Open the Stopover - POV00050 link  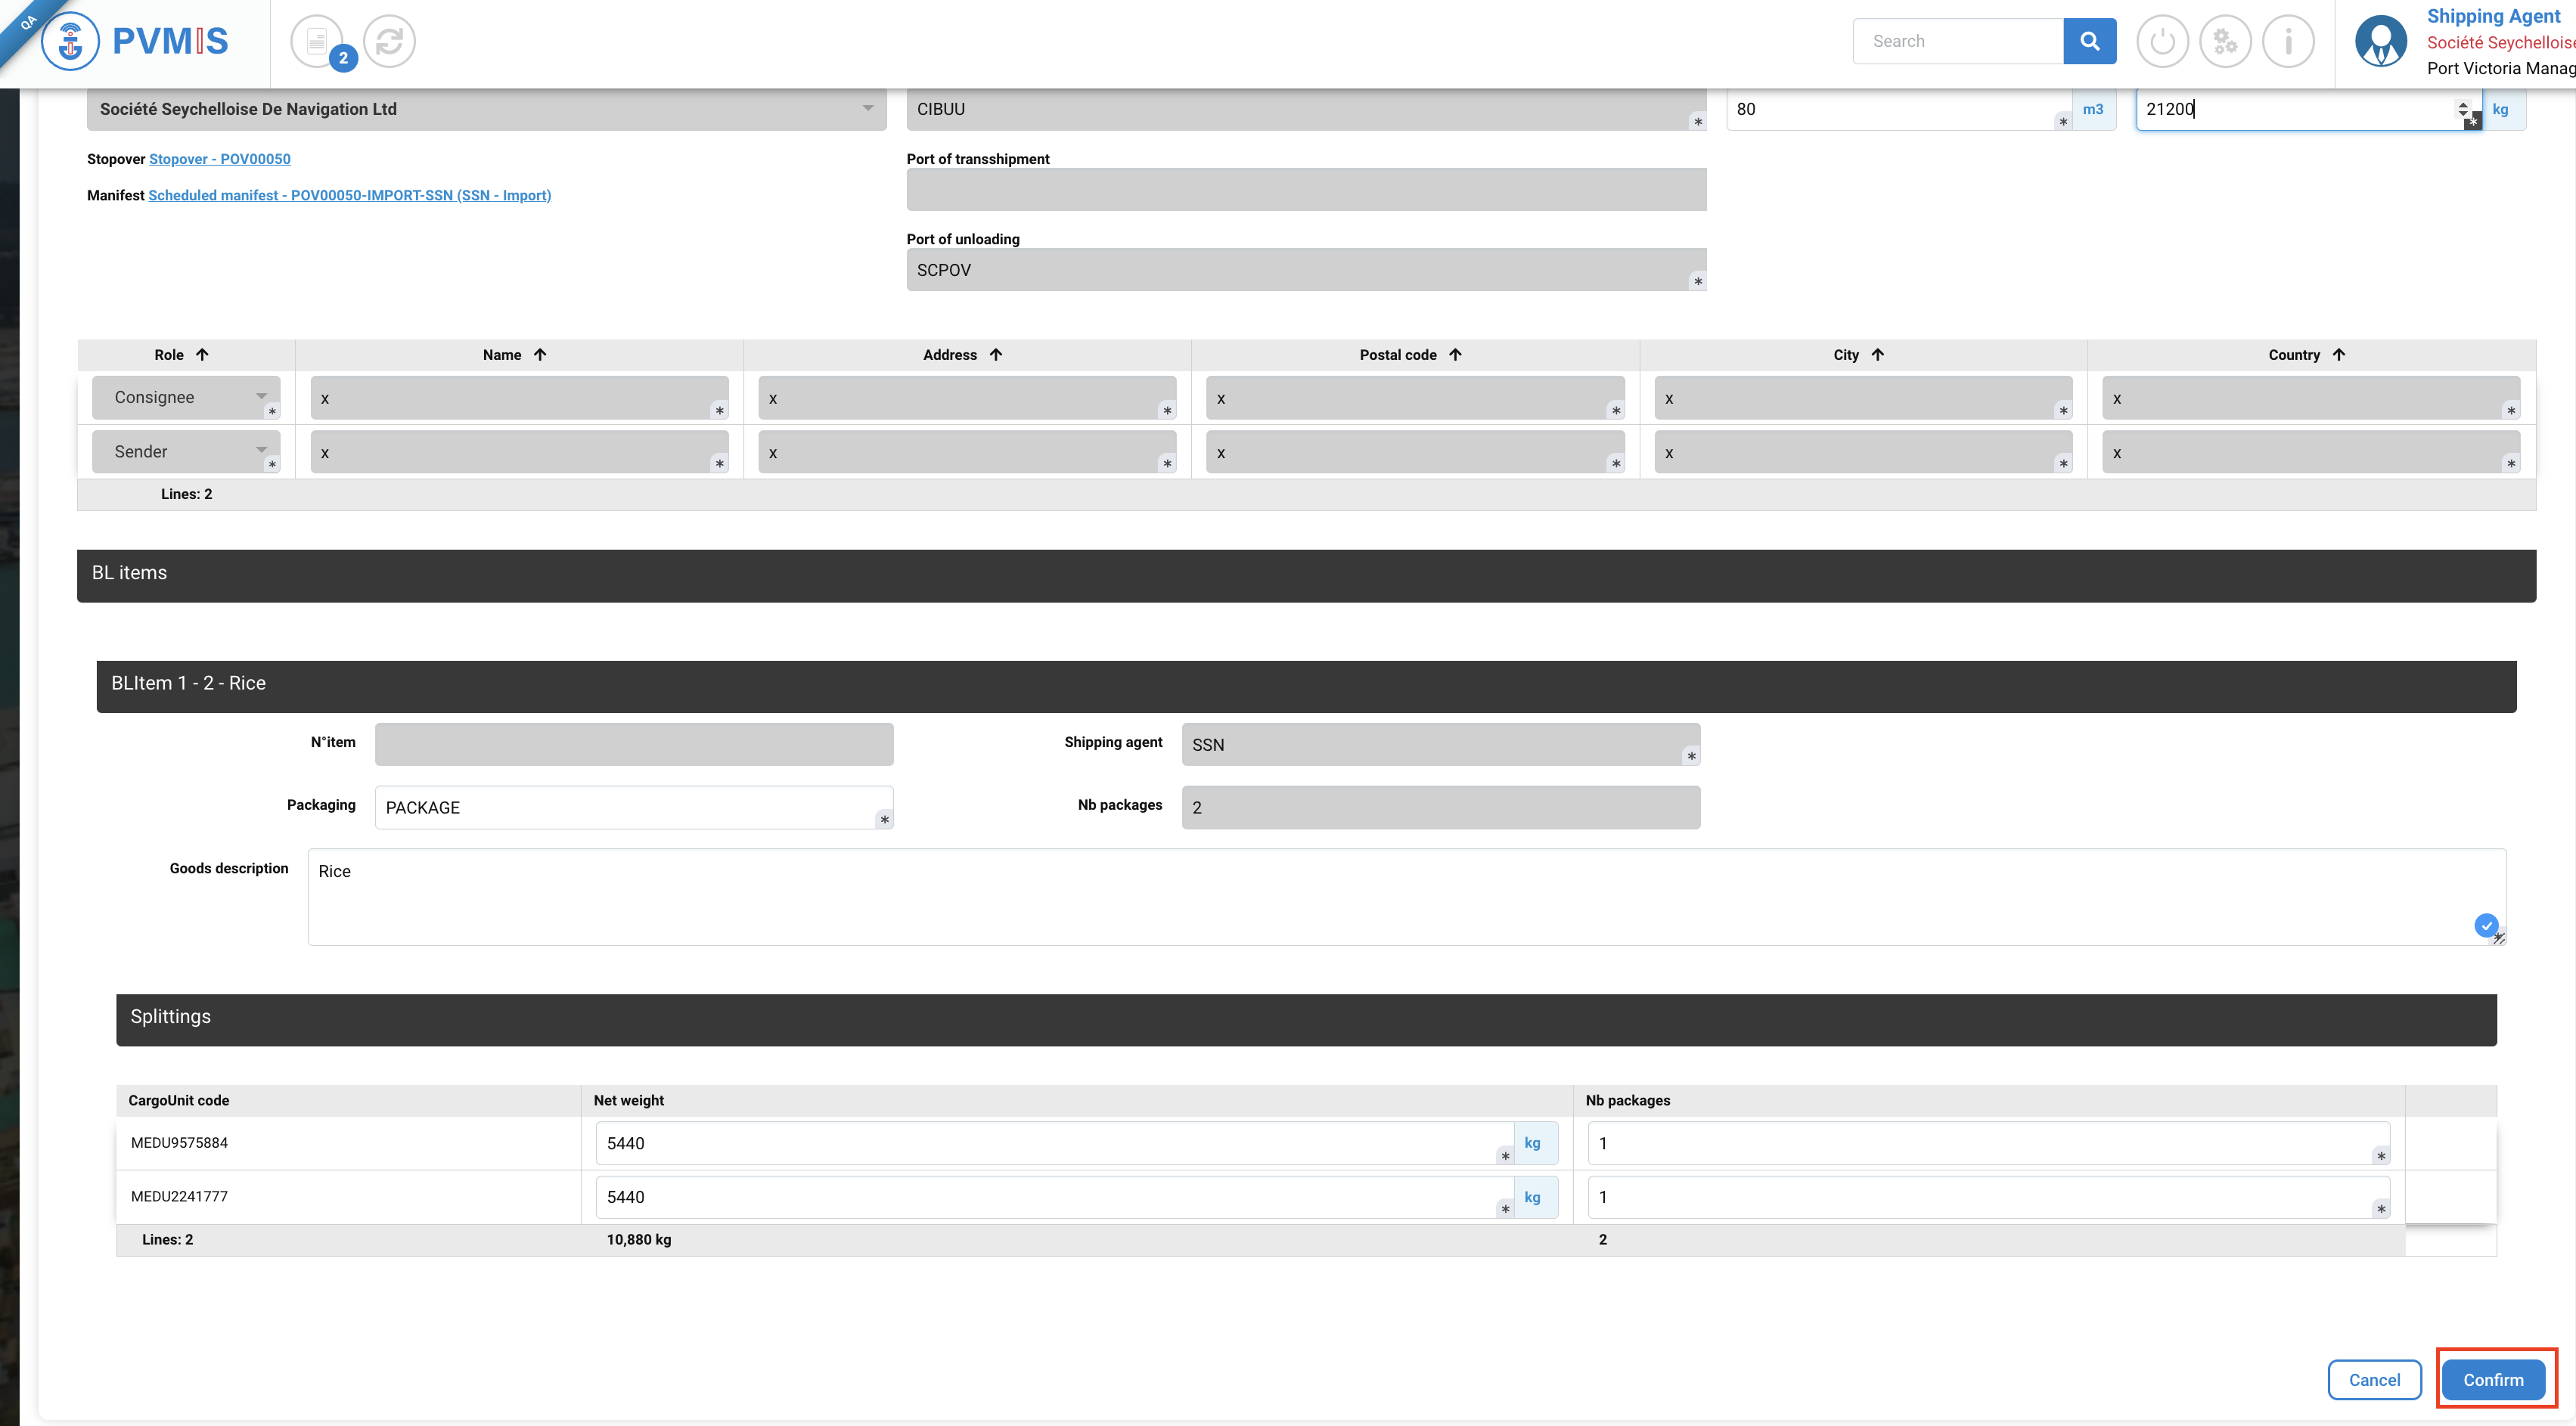coord(219,159)
